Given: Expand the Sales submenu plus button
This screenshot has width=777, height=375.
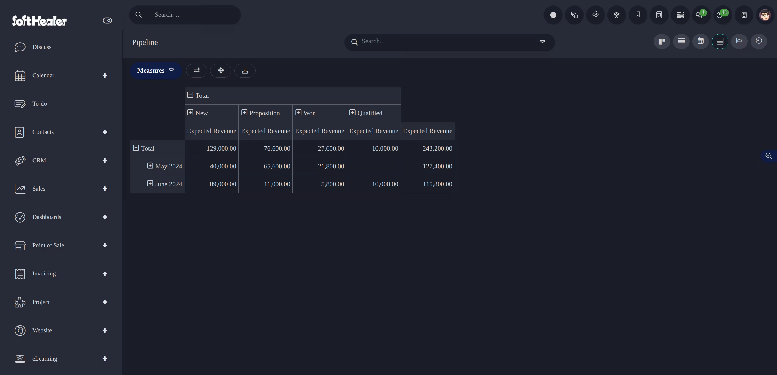Looking at the screenshot, I should 105,189.
